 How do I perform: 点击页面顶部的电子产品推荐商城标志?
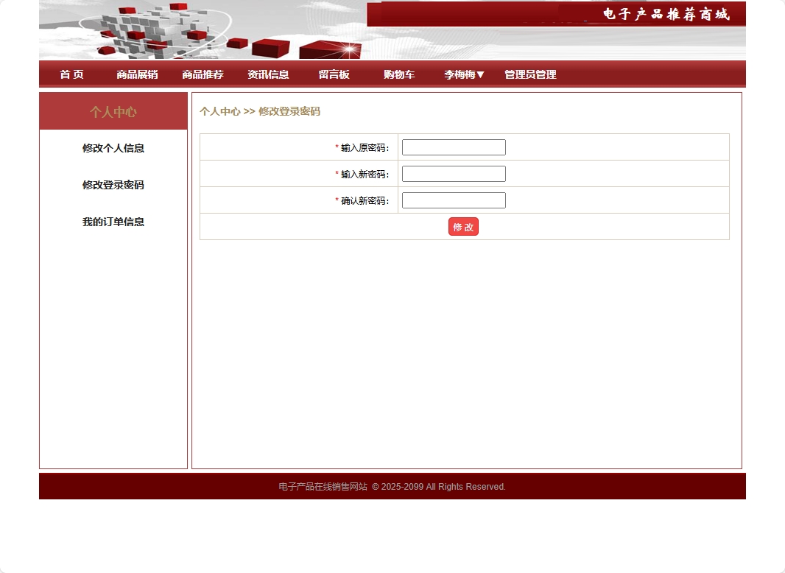tap(665, 14)
